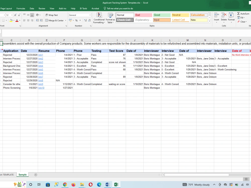
Task: Switch to the TEMPLATE sheet tab
Action: 7,174
